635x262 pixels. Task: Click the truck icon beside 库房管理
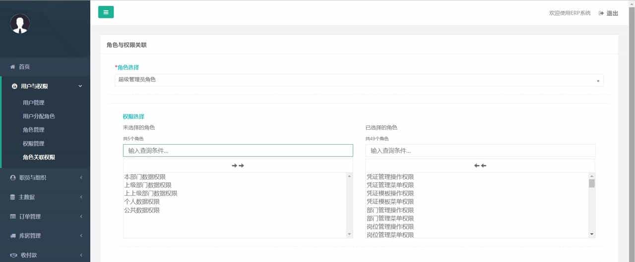click(13, 236)
